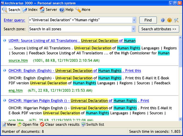
Task: Click the magnifier icon right of the paw
Action: pyautogui.click(x=176, y=20)
